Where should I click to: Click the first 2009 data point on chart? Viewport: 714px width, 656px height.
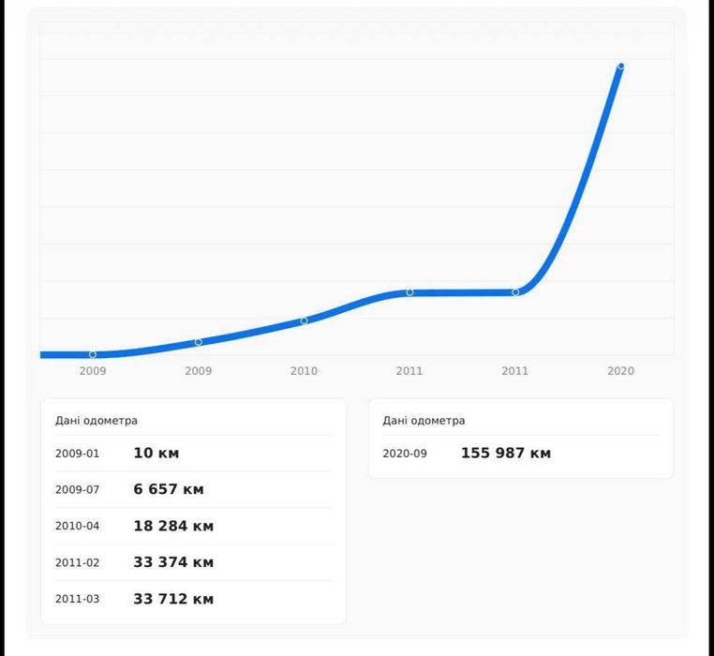[x=93, y=354]
